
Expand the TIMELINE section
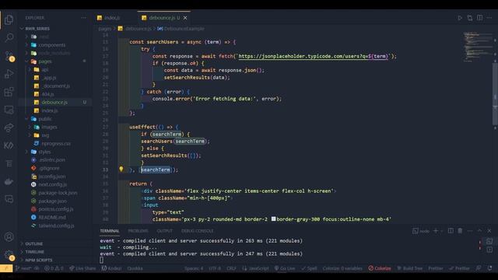click(x=34, y=252)
